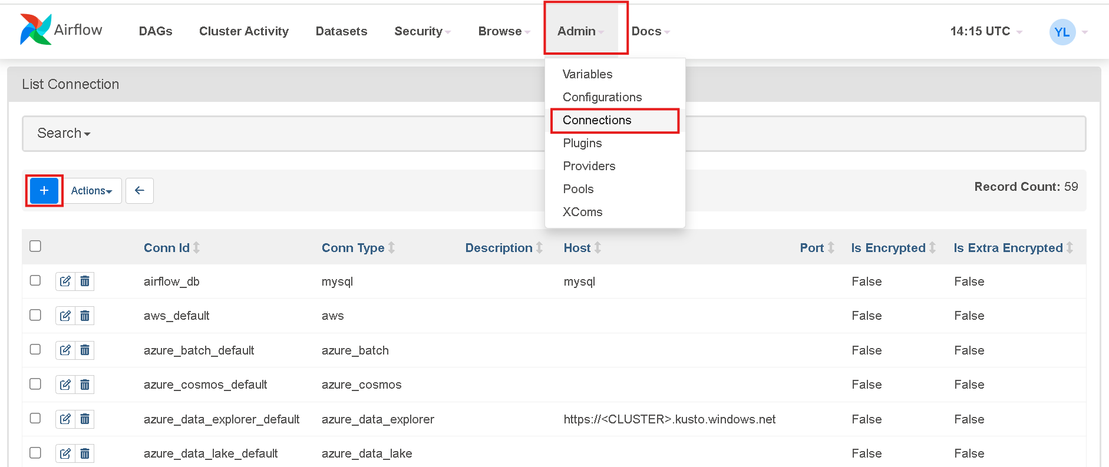
Task: Delete the azure_cosmos_default connection
Action: [85, 385]
